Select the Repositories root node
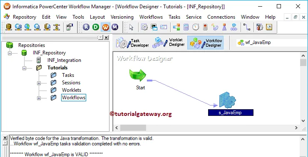Viewport: 308px width, 157px height. (32, 45)
